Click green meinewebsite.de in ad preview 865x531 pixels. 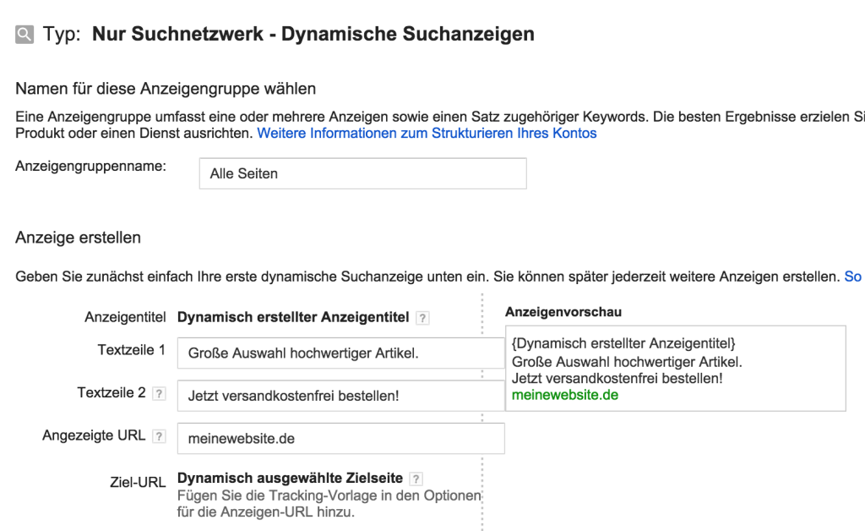[x=565, y=395]
